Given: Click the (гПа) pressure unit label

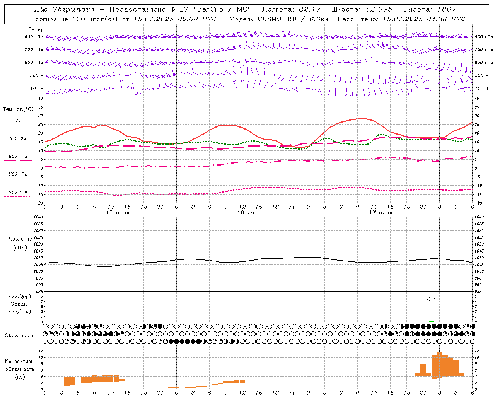Looking at the screenshot, I should [20, 247].
